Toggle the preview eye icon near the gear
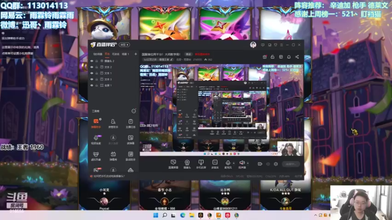This screenshot has width=392, height=220. [x=268, y=164]
